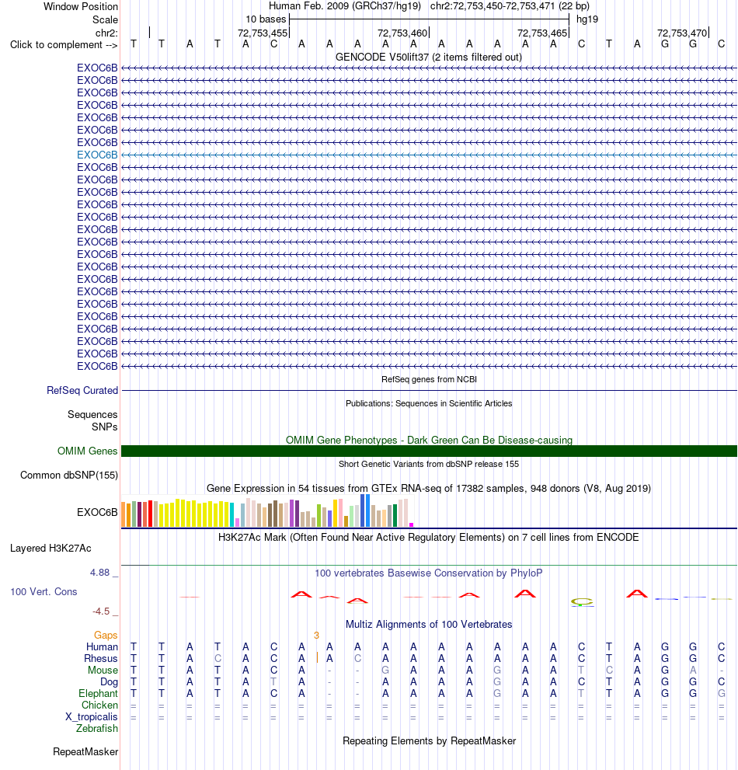Click the '10 bases' scale bar text
Screen dimensions: 738x770
coord(266,19)
